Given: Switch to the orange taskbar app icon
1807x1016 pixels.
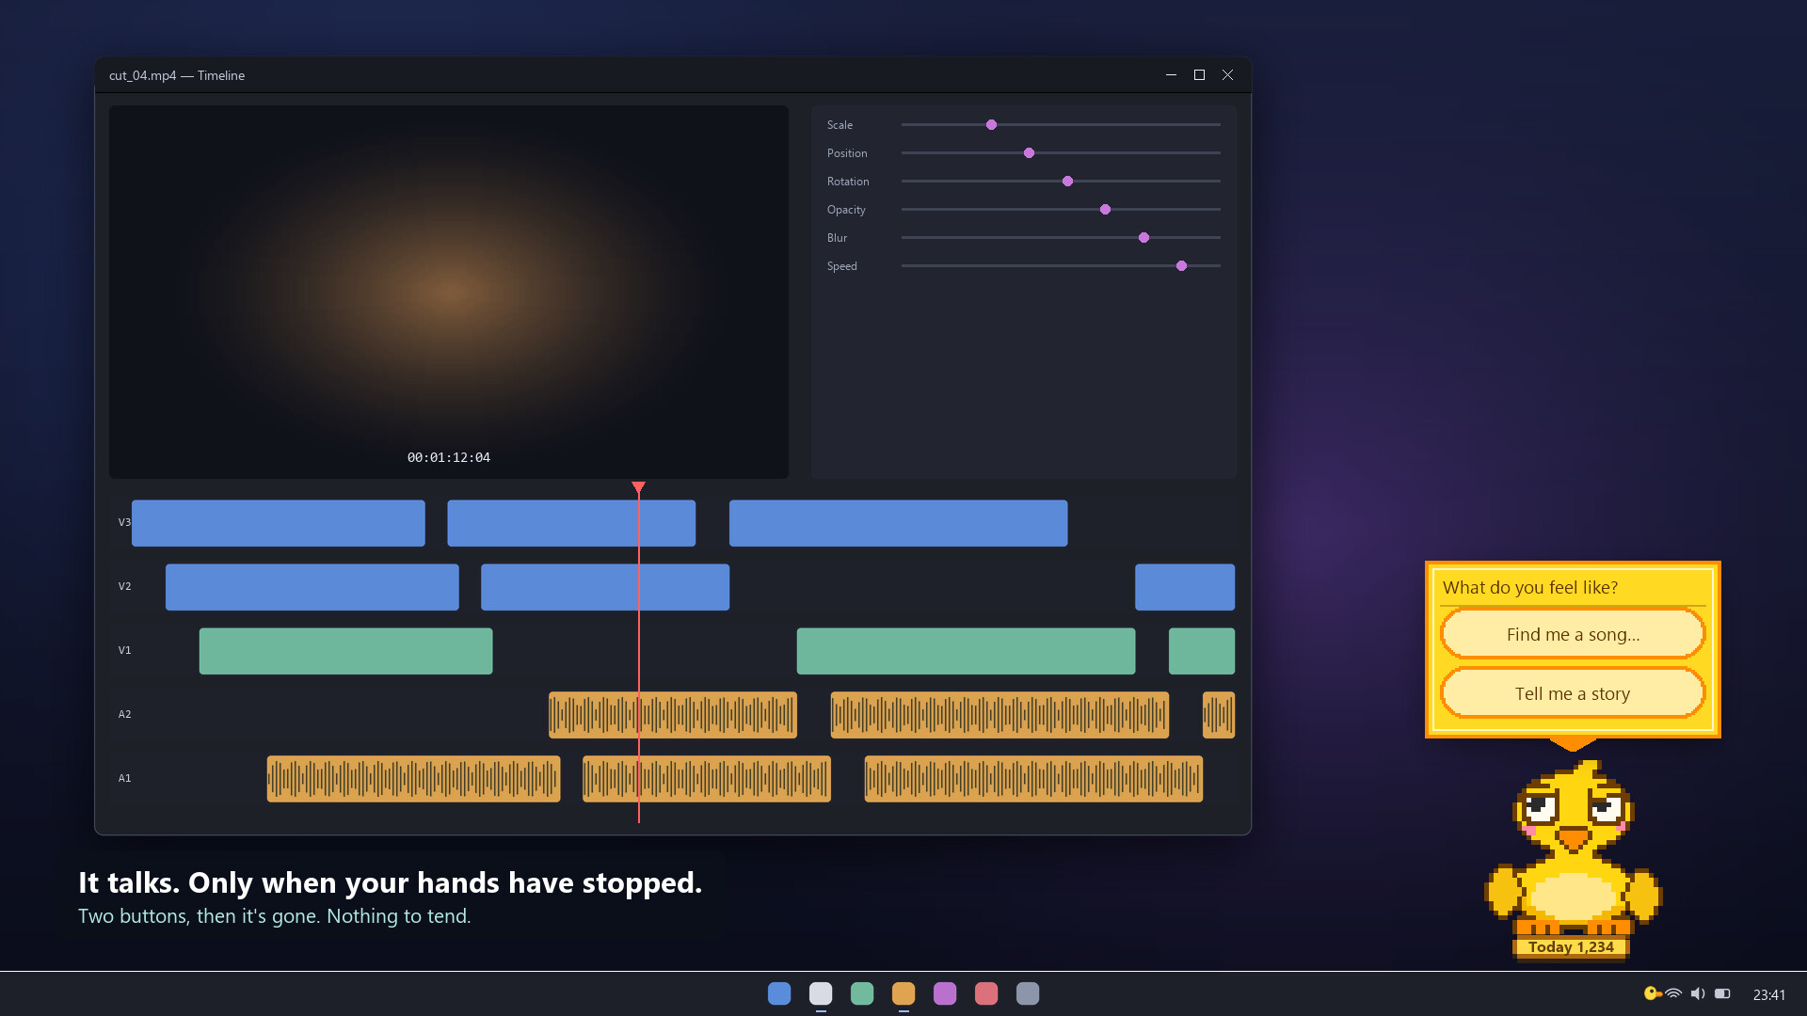Looking at the screenshot, I should 903,993.
